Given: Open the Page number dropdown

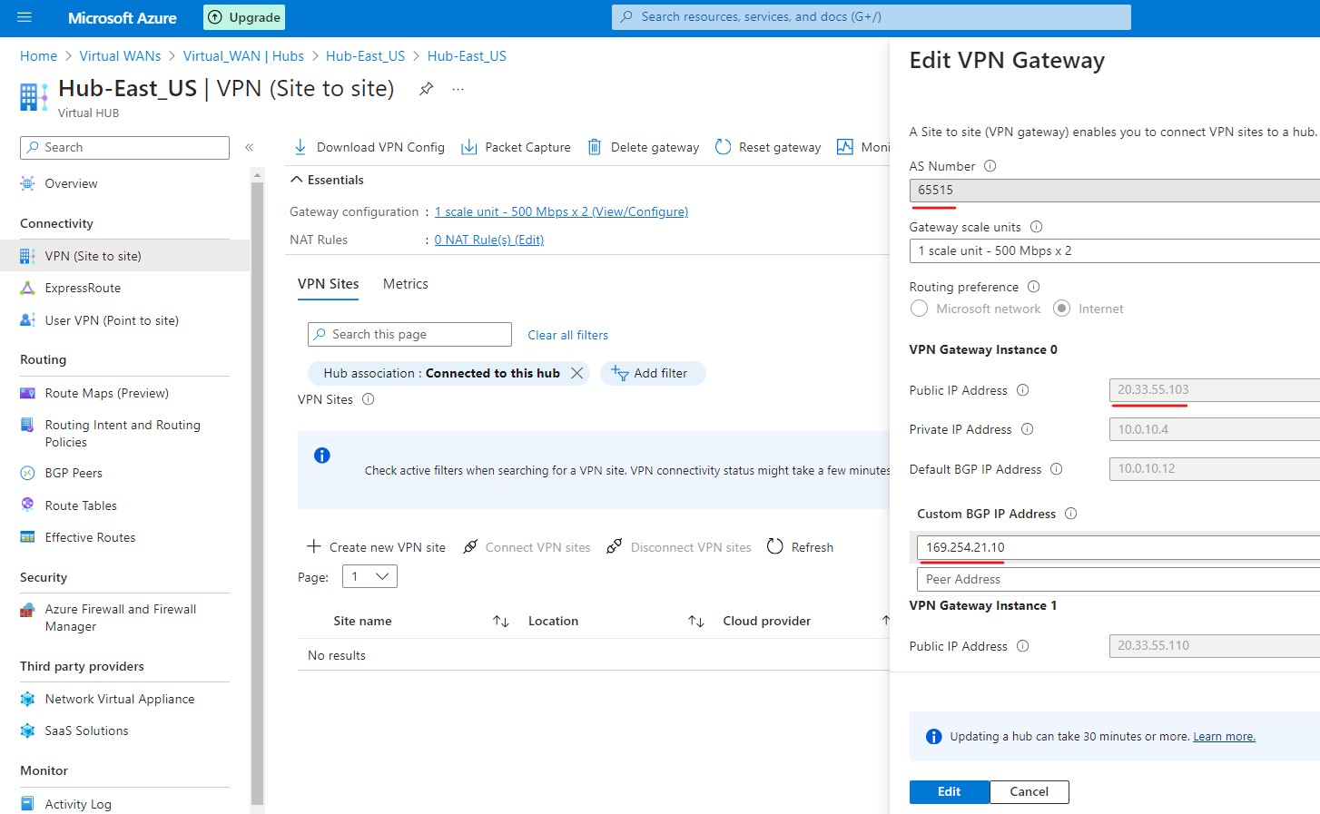Looking at the screenshot, I should coord(369,576).
